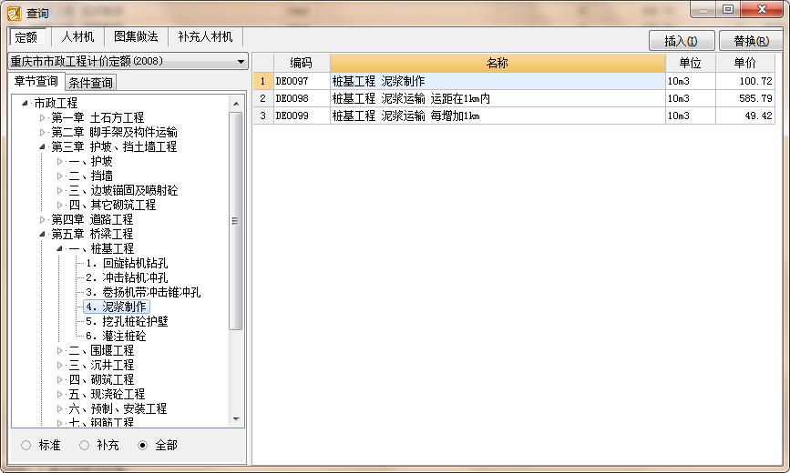Click the 单价 column header
The width and height of the screenshot is (790, 473).
(744, 63)
